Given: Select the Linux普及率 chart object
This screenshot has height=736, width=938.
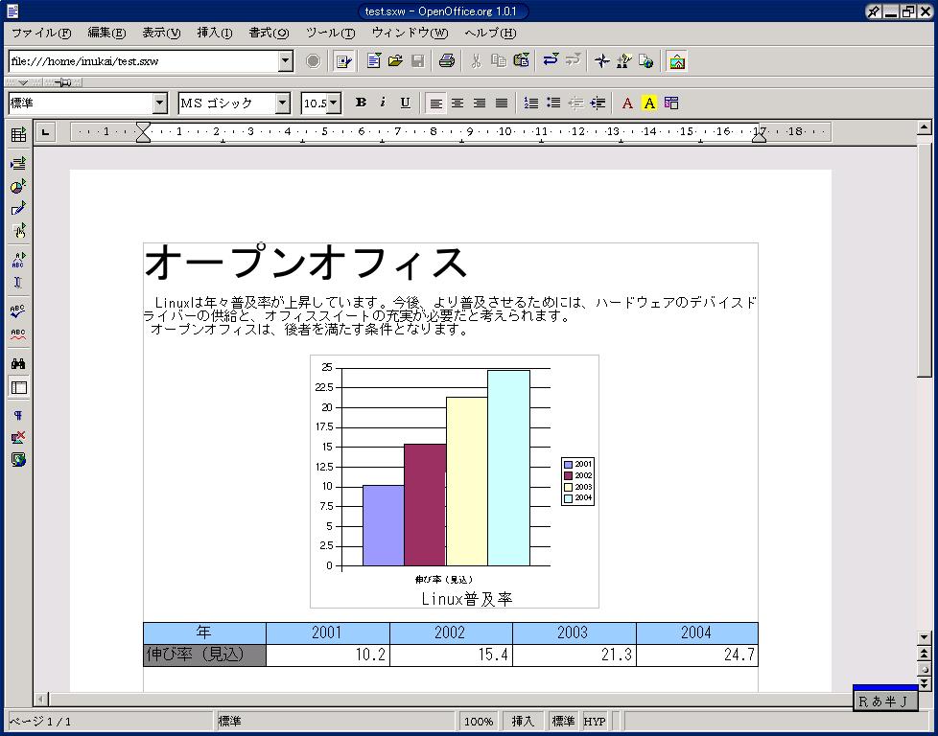Looking at the screenshot, I should click(x=454, y=481).
